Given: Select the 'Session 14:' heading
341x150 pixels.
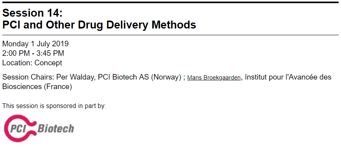Looking at the screenshot, I should pos(32,13).
